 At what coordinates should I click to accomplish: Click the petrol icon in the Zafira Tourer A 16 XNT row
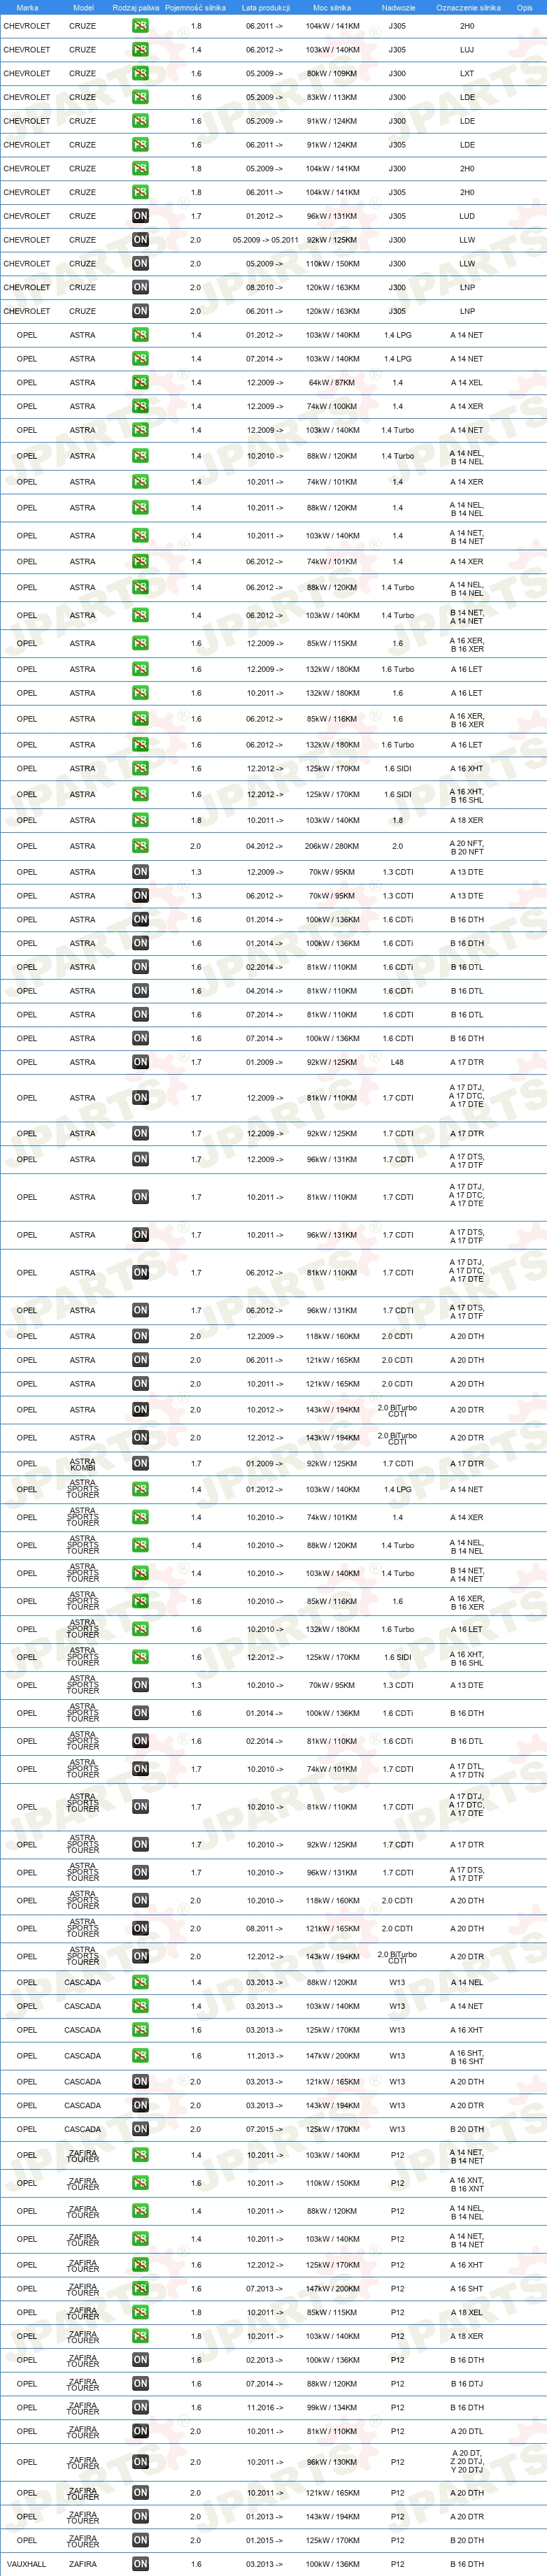pos(140,2183)
